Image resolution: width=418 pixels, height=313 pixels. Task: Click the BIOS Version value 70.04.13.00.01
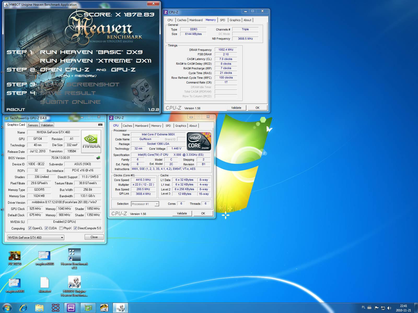[x=61, y=158]
